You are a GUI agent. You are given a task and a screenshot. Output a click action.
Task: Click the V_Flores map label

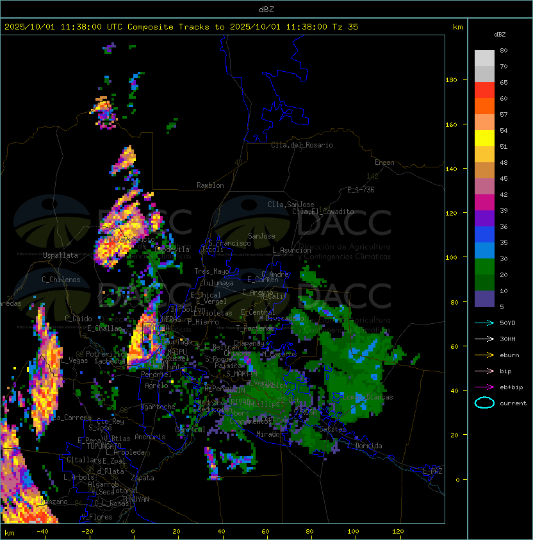click(x=97, y=518)
